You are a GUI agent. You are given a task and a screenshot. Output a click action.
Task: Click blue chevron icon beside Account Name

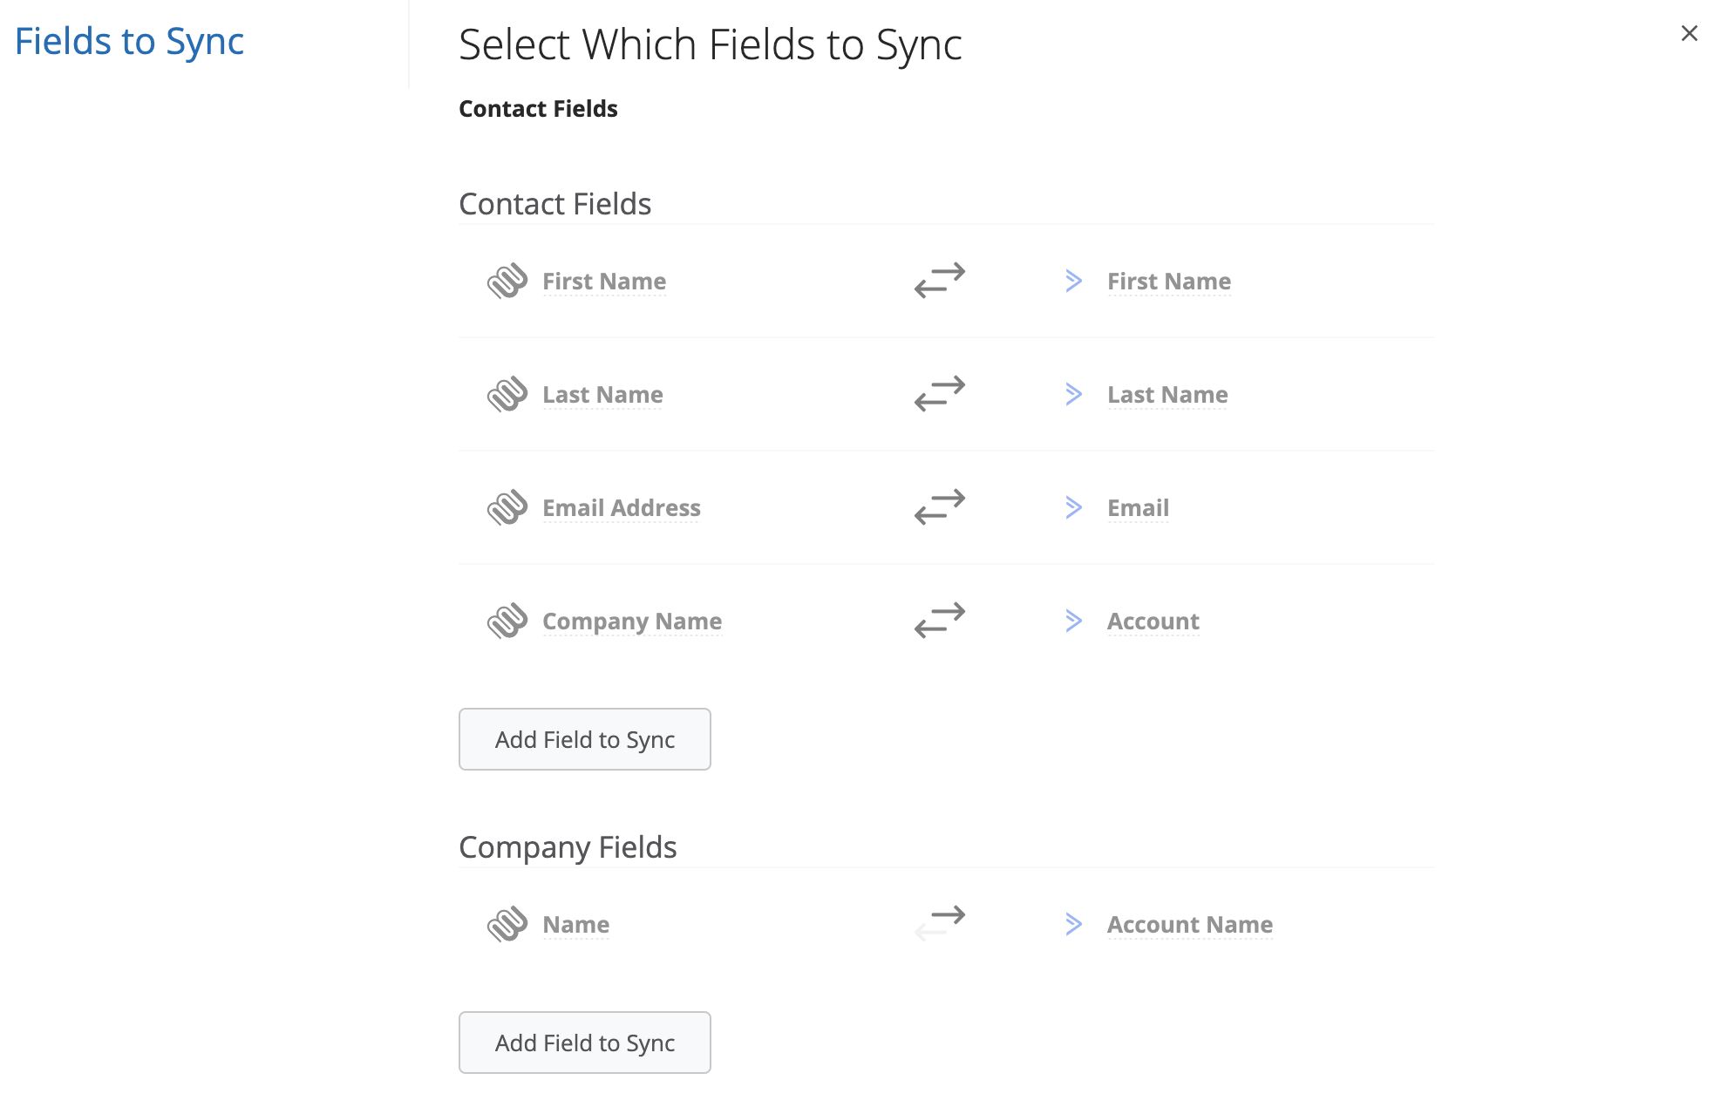tap(1074, 924)
